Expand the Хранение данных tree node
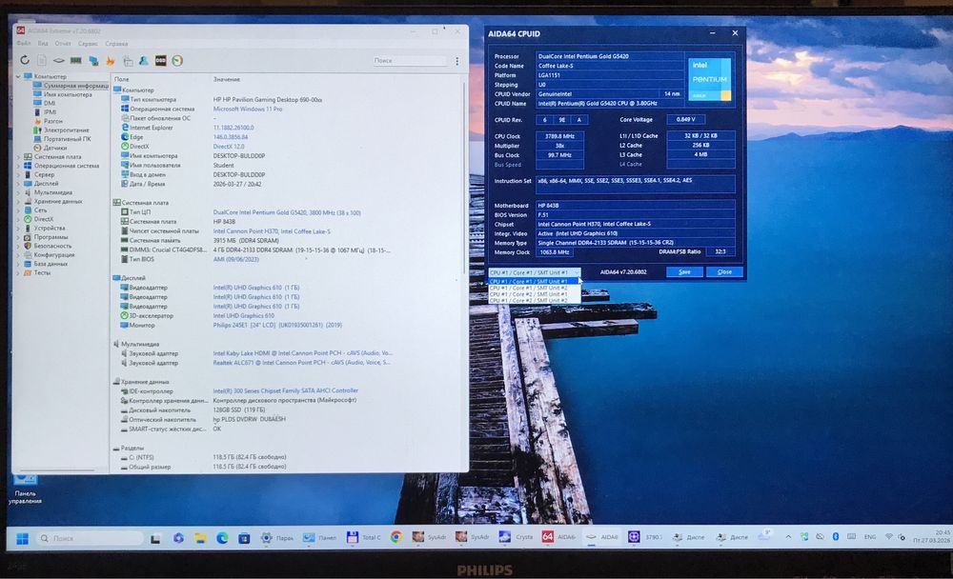The width and height of the screenshot is (953, 579). 18,201
